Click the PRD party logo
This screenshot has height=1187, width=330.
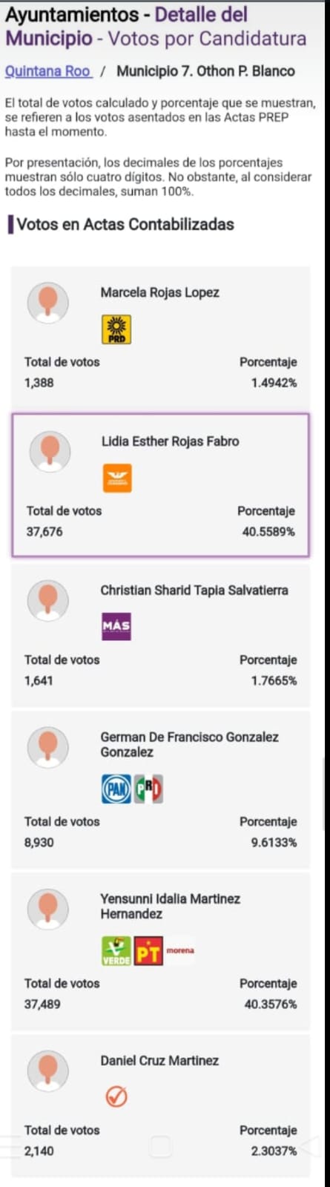coord(116,329)
